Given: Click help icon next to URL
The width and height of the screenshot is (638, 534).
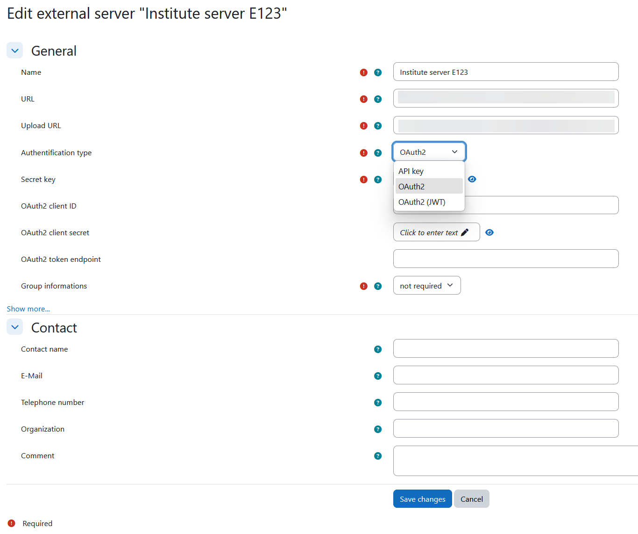Looking at the screenshot, I should (x=378, y=99).
